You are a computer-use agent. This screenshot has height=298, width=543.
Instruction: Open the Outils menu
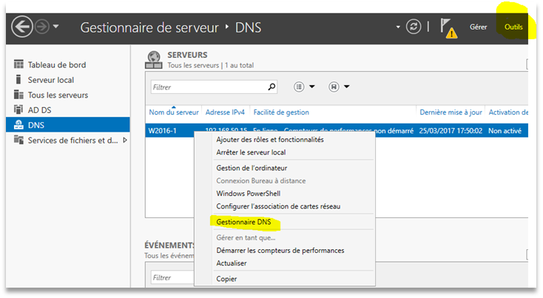pyautogui.click(x=513, y=27)
